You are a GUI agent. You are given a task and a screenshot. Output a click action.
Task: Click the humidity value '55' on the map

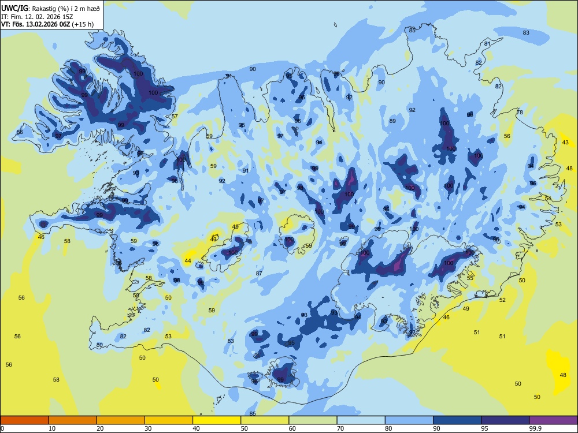(470, 278)
